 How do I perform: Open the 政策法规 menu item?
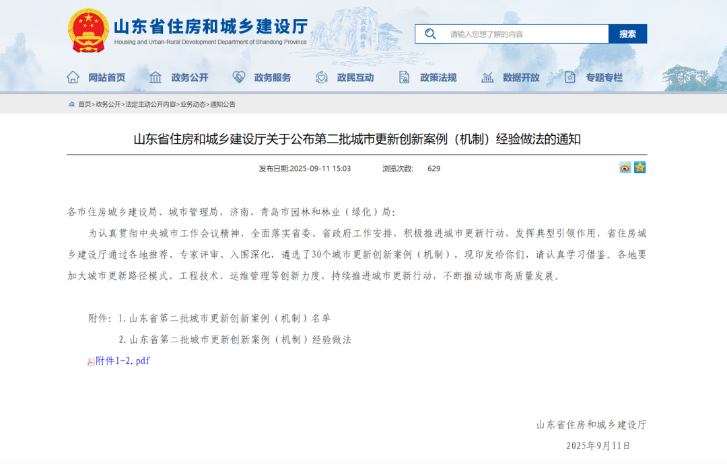438,78
